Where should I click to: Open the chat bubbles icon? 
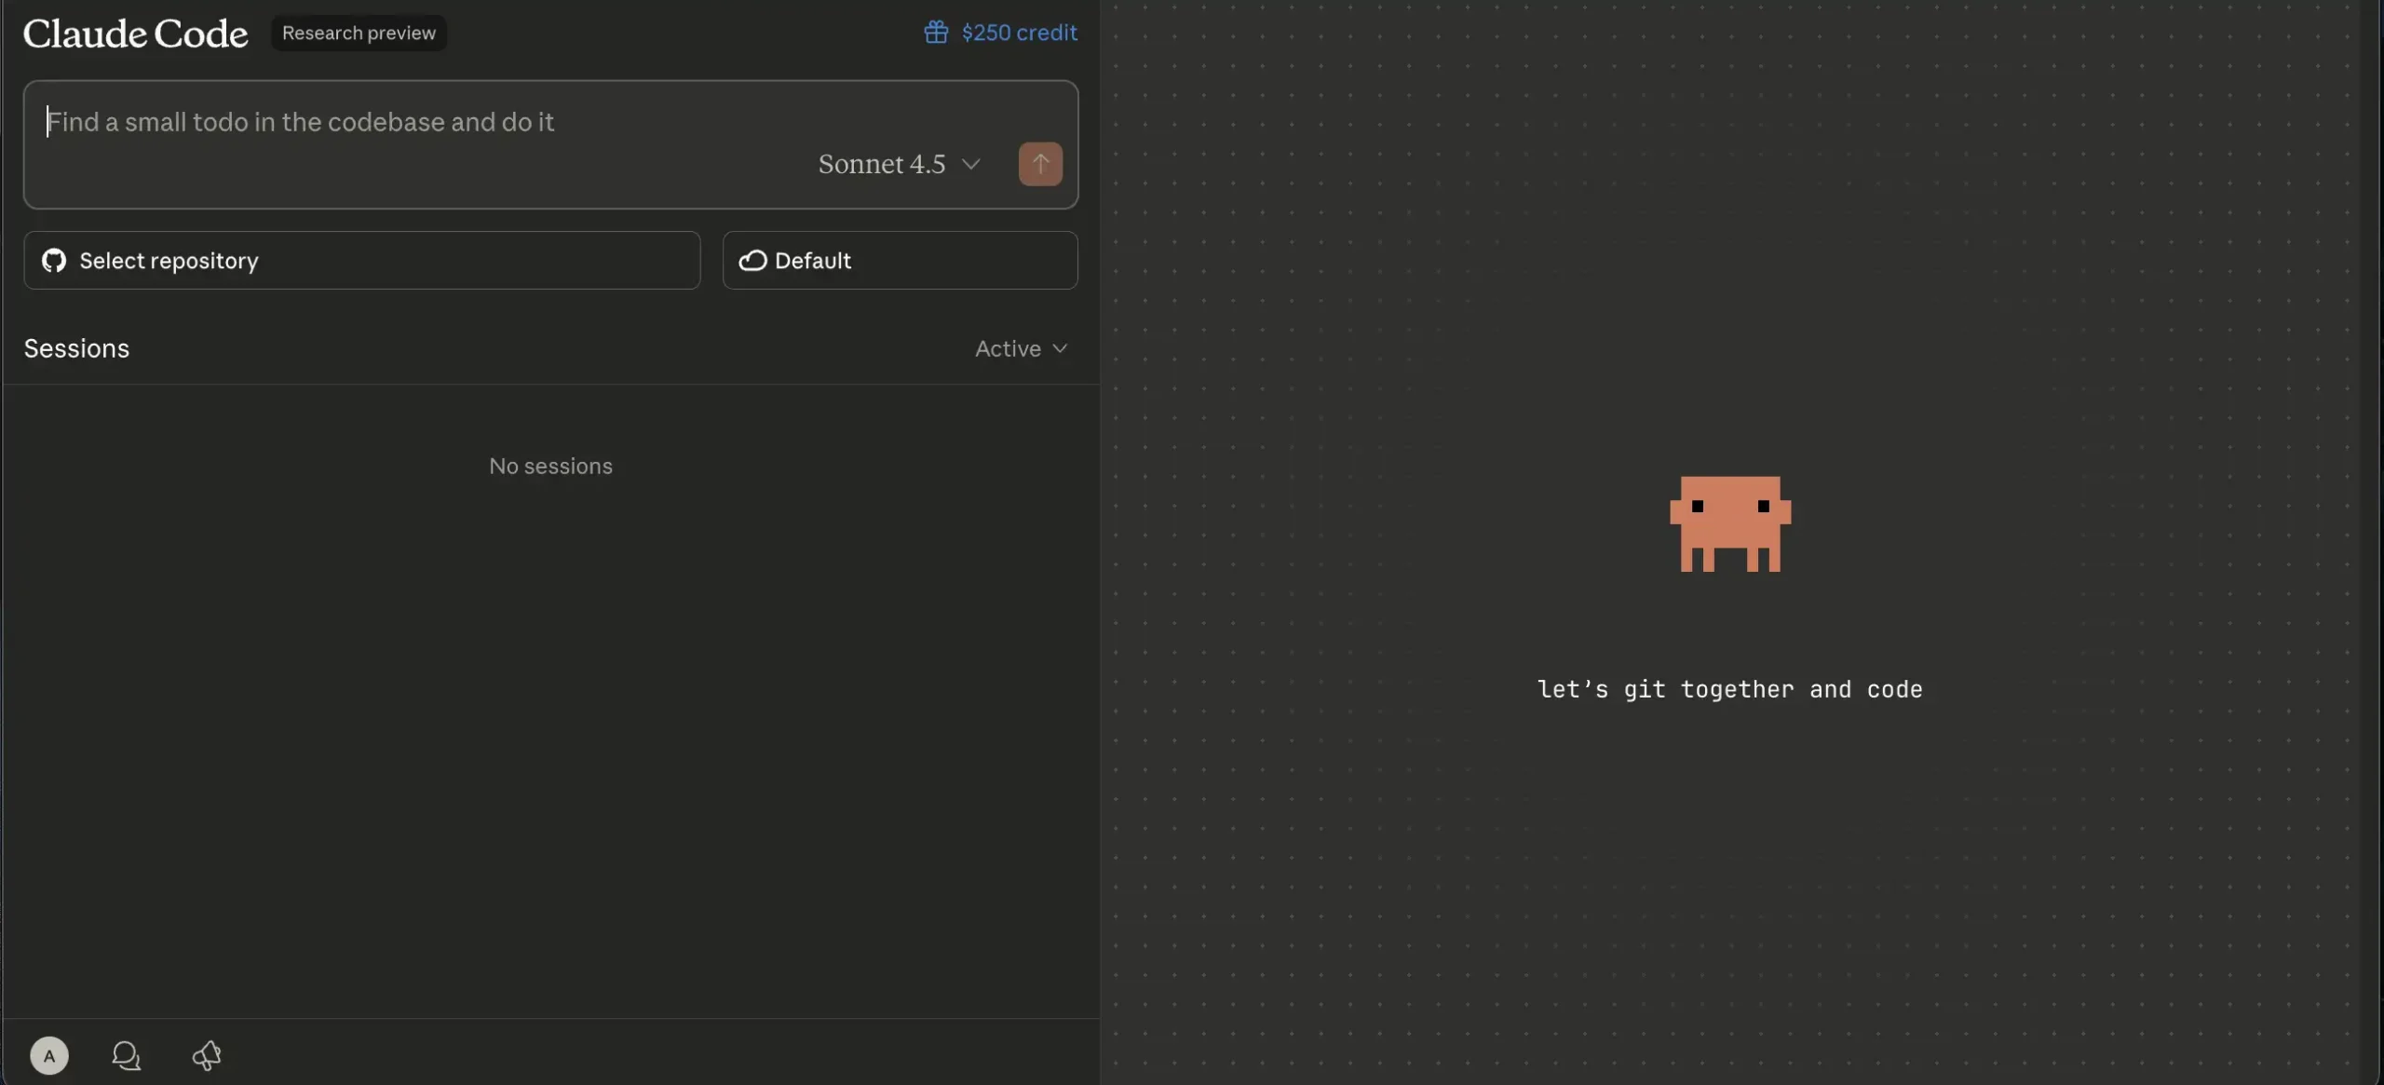coord(126,1055)
